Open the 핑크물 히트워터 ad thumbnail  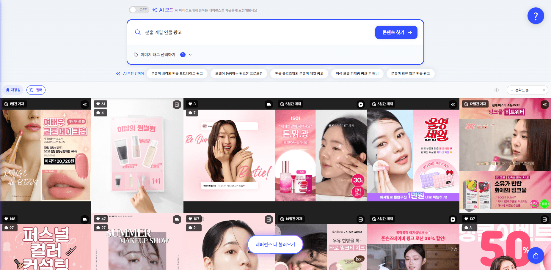click(505, 155)
